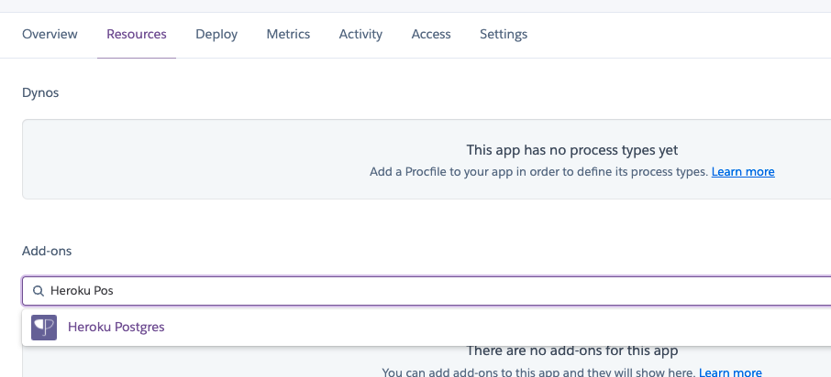This screenshot has height=377, width=831.
Task: View the Activity tab
Action: coord(360,34)
